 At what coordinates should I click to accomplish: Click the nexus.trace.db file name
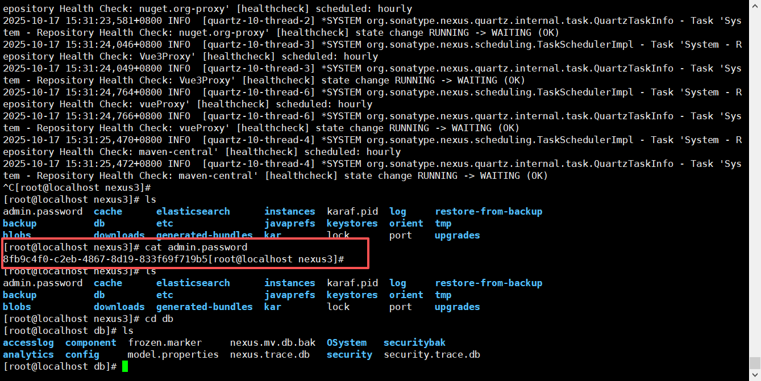pyautogui.click(x=270, y=355)
